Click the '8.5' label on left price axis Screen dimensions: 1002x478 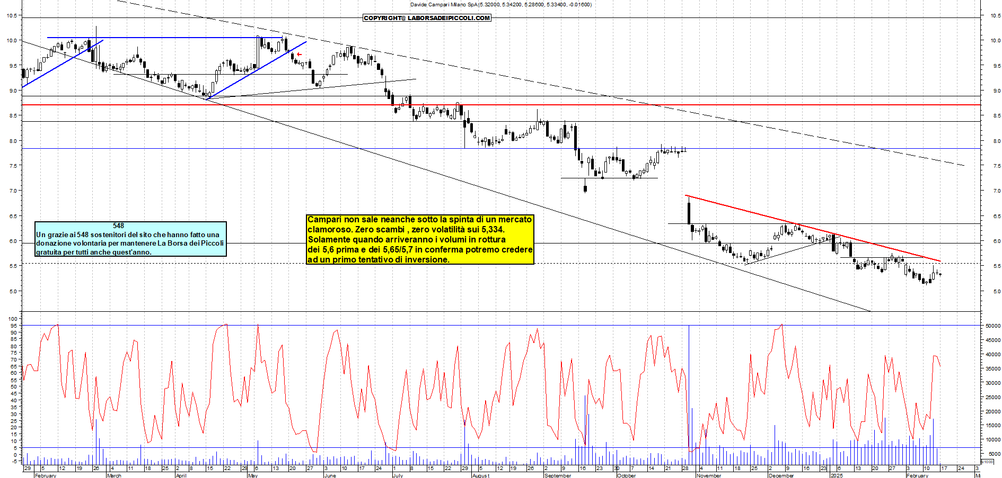point(13,115)
